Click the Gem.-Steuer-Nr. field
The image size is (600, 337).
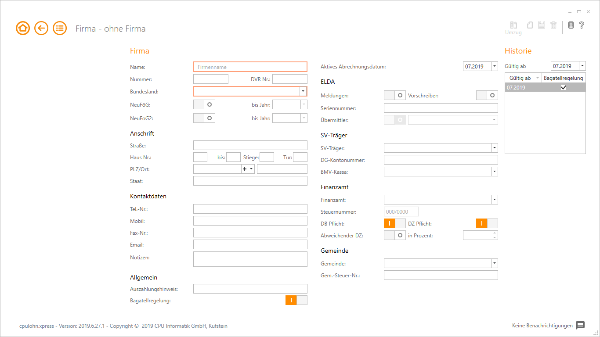pyautogui.click(x=441, y=275)
